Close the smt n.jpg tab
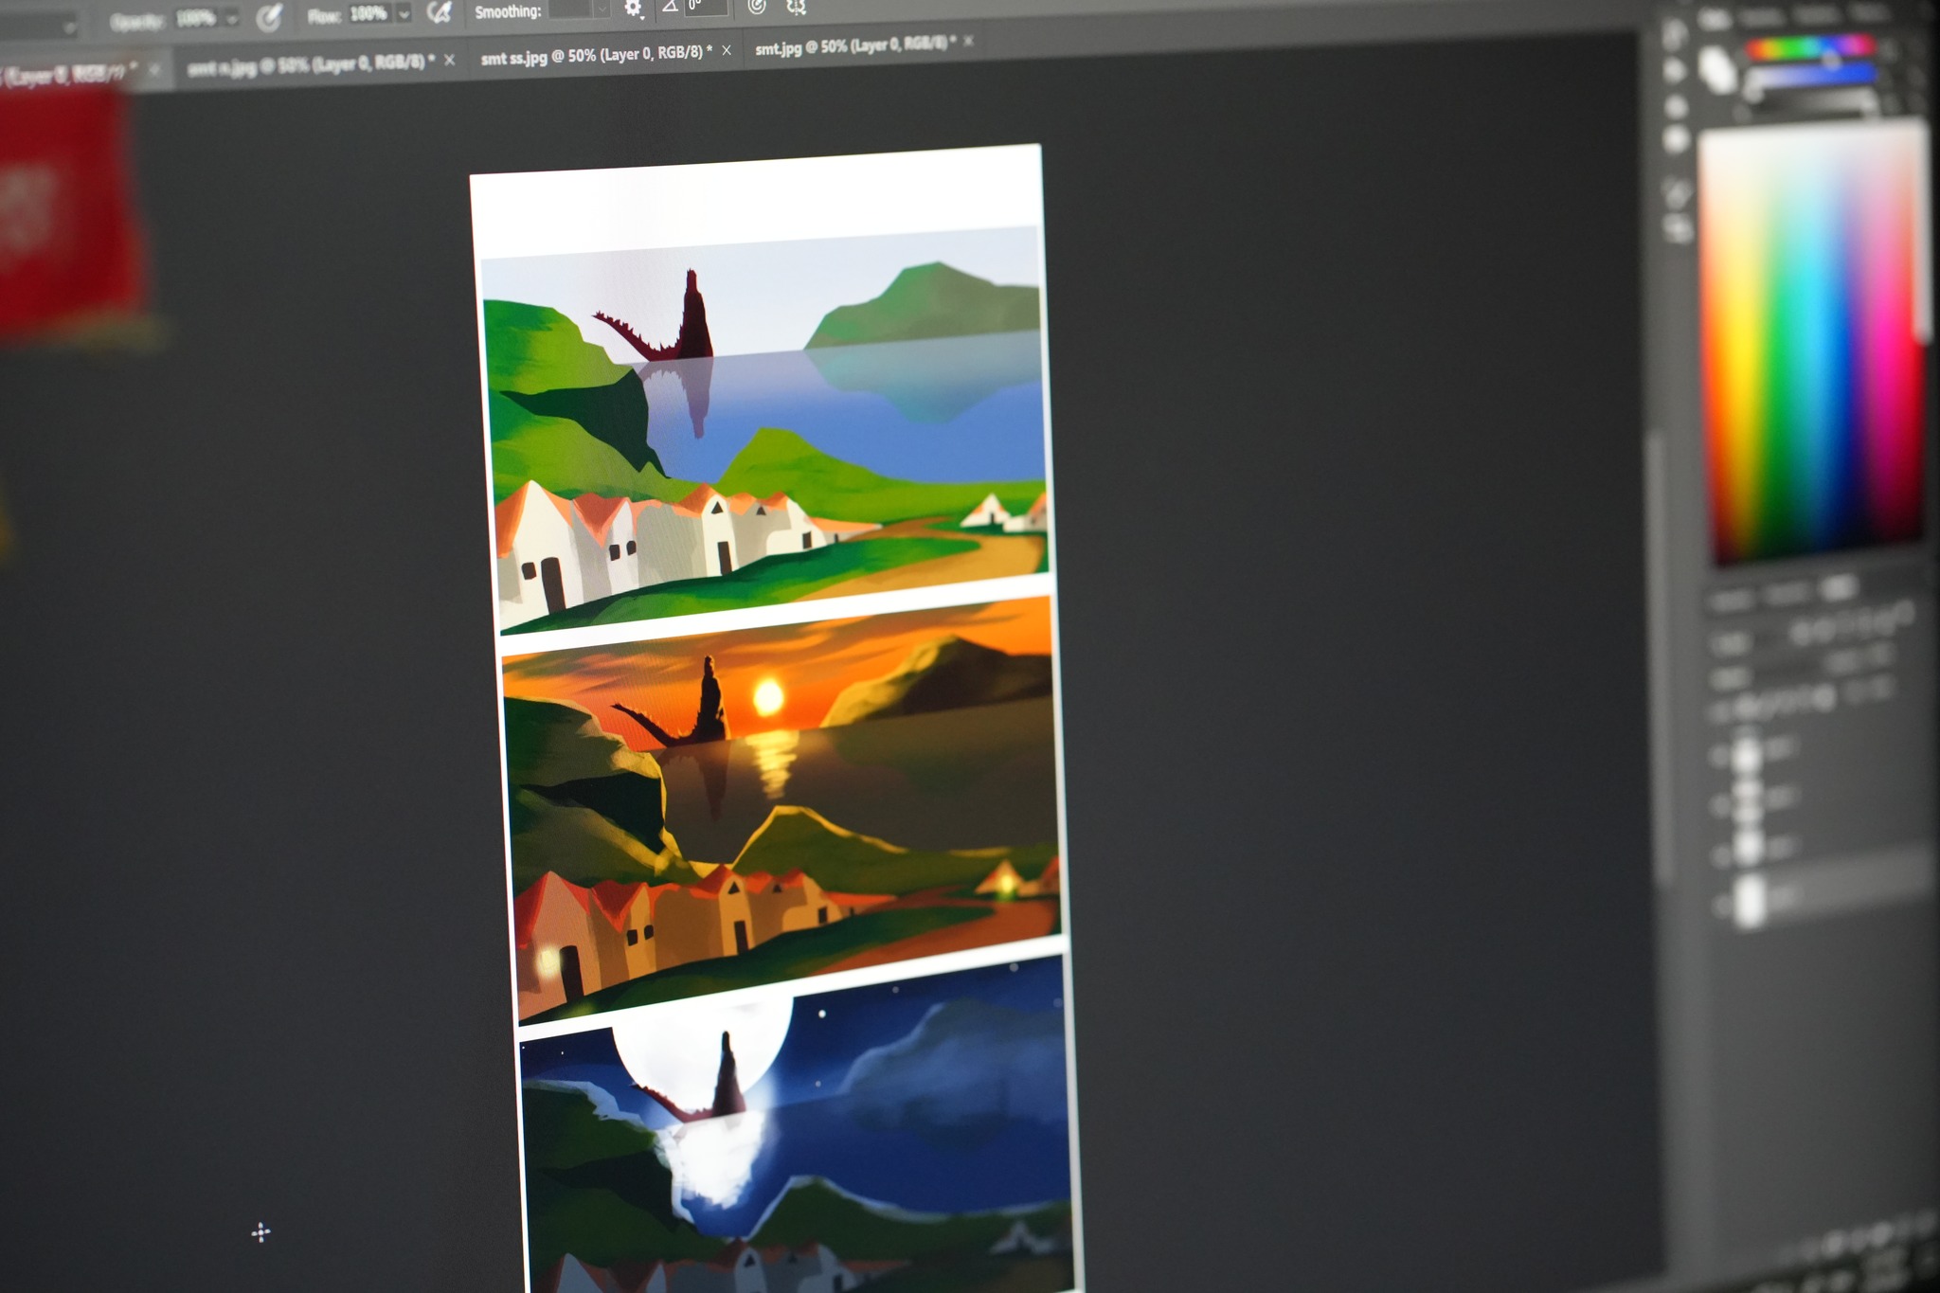The height and width of the screenshot is (1293, 1940). pos(449,60)
